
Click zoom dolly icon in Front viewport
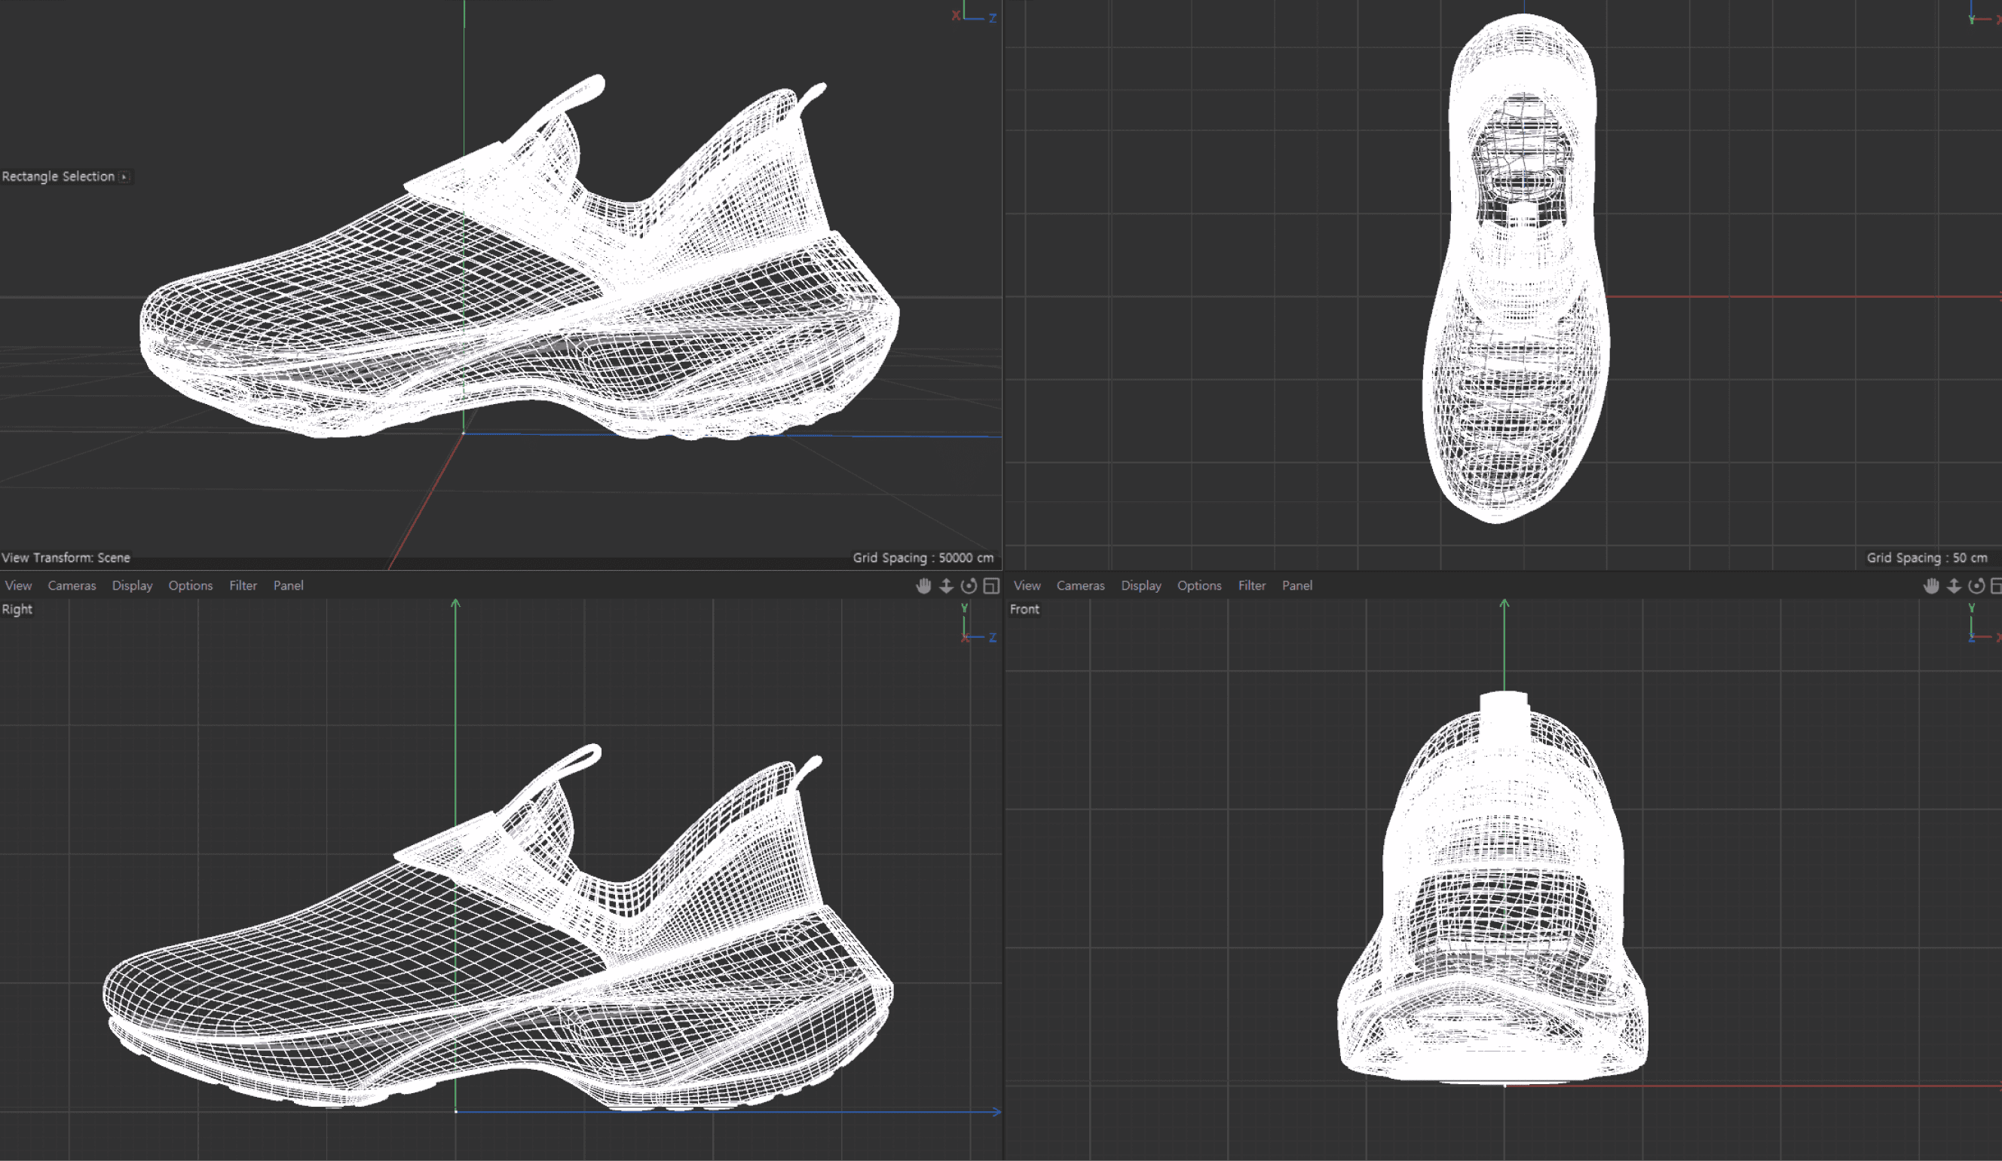tap(1954, 586)
